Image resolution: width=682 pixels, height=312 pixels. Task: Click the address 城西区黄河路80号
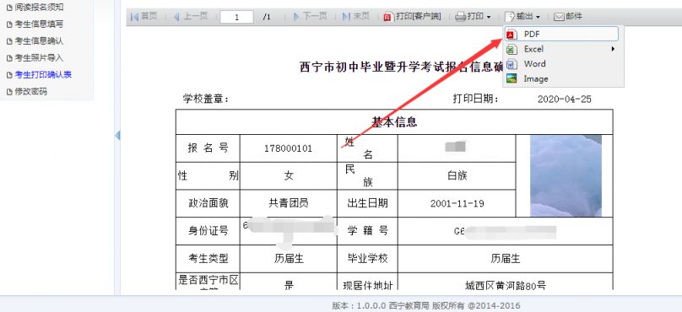click(x=505, y=286)
